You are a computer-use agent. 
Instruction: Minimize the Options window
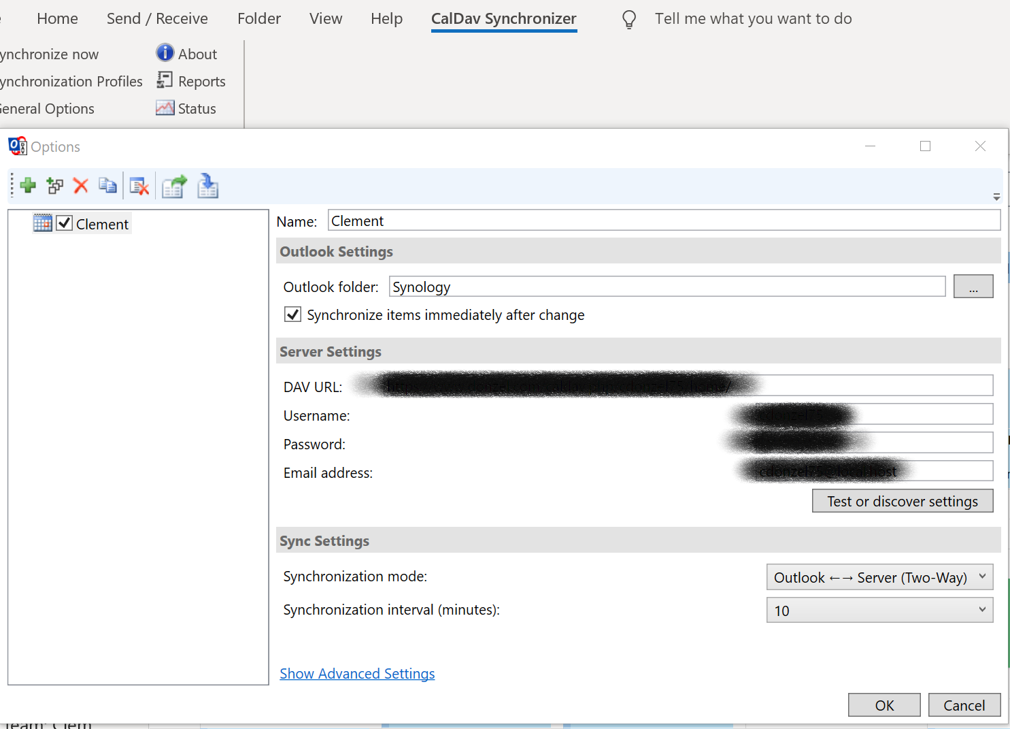coord(870,146)
